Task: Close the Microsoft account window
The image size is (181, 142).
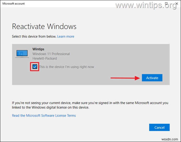Action: pyautogui.click(x=177, y=4)
